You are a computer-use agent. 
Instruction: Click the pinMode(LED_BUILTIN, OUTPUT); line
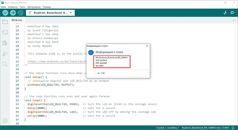(x=51, y=85)
